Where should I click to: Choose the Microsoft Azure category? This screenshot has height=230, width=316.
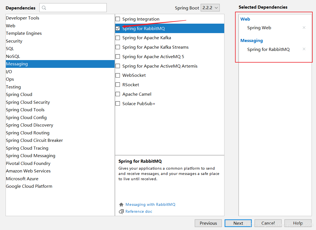[60, 179]
